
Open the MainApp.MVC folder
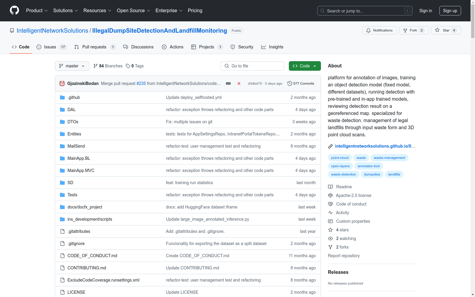pos(81,170)
